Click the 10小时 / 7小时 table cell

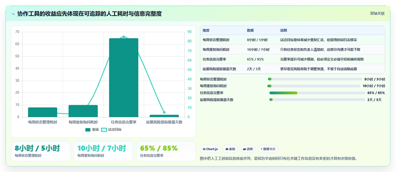coord(258,50)
